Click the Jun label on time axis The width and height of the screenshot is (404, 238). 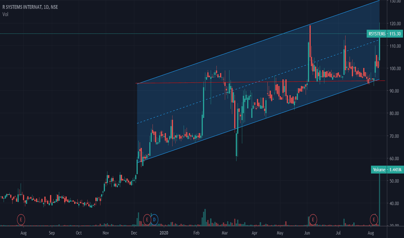307,233
